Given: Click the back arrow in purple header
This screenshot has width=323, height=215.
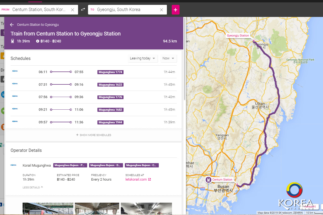Looking at the screenshot, I should 12,25.
